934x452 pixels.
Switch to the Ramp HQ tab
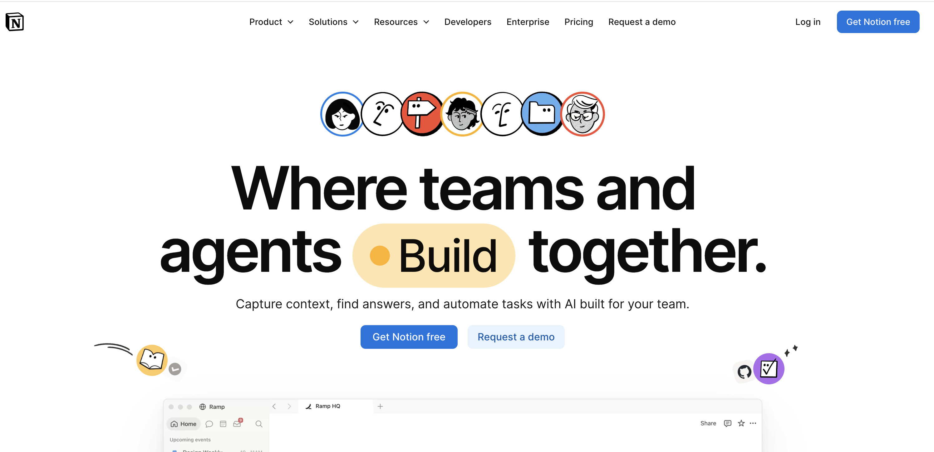[x=335, y=406]
